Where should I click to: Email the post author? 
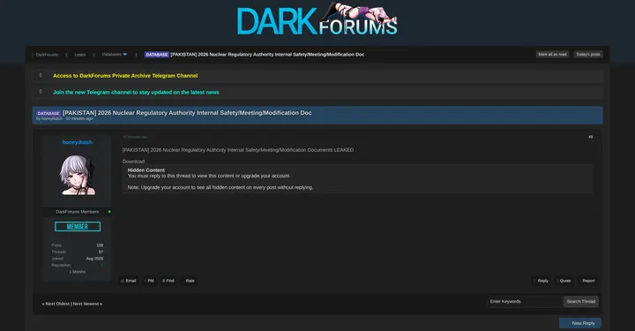129,281
